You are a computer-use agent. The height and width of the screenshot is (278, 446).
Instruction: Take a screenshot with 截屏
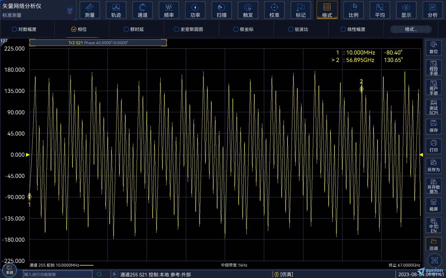[434, 205]
